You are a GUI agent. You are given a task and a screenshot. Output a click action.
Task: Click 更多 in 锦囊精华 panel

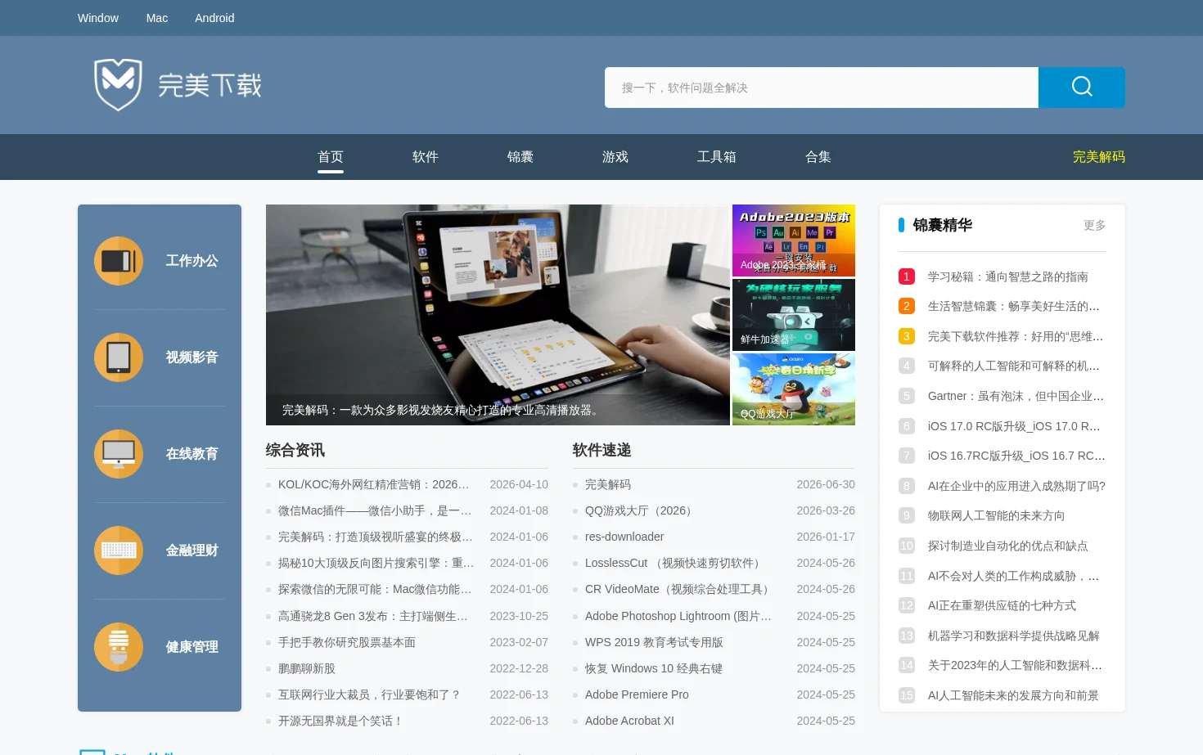pos(1095,226)
